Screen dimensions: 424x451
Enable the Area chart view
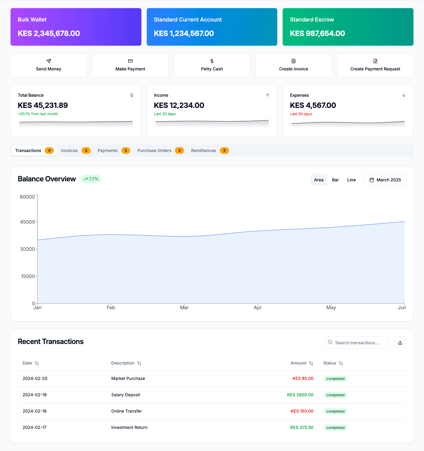coord(319,180)
